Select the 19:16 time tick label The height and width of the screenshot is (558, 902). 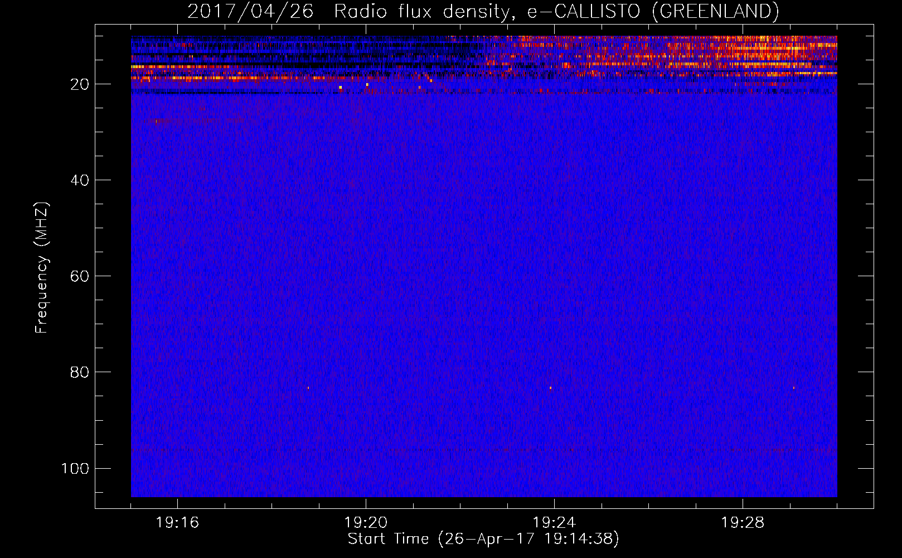coord(177,523)
